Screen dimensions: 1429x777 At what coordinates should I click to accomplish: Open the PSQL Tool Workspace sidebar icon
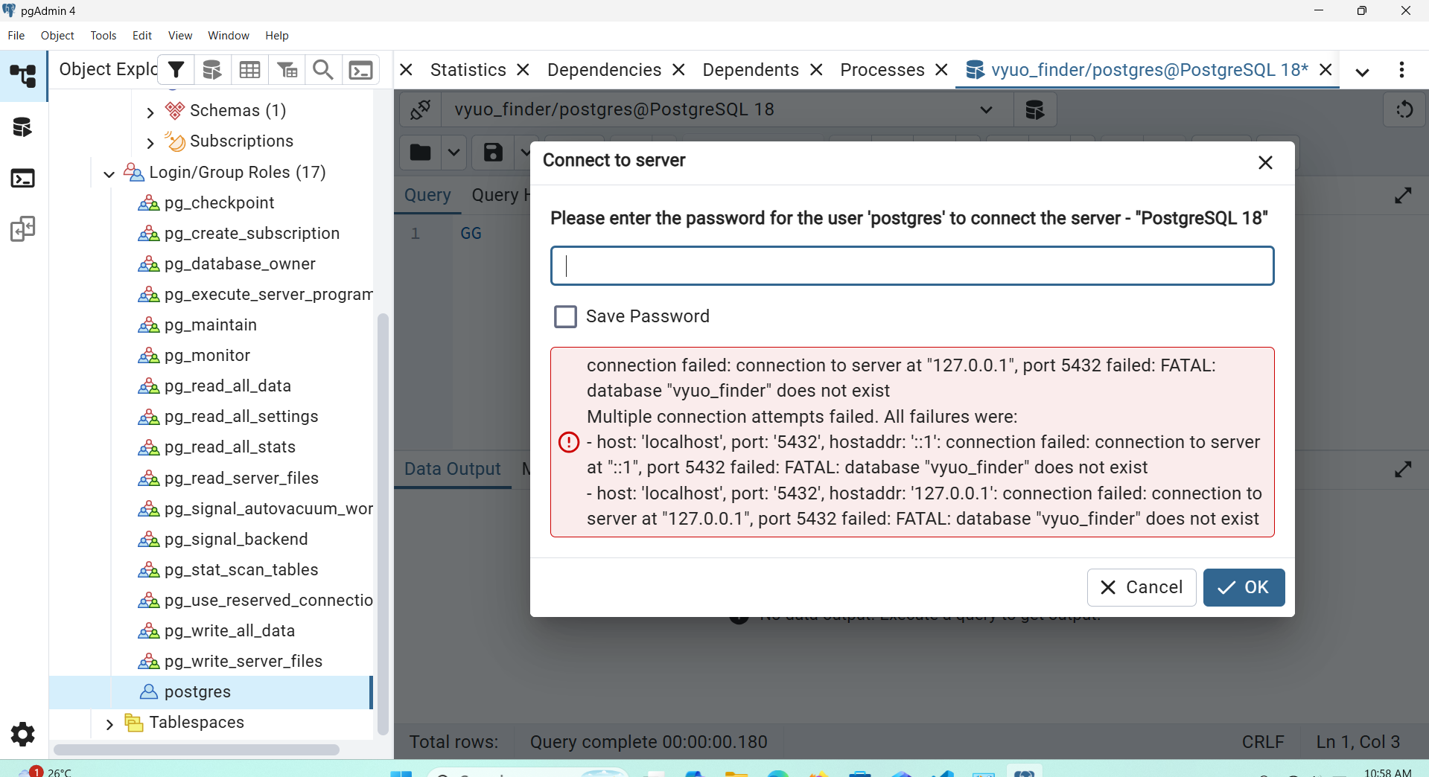(23, 179)
